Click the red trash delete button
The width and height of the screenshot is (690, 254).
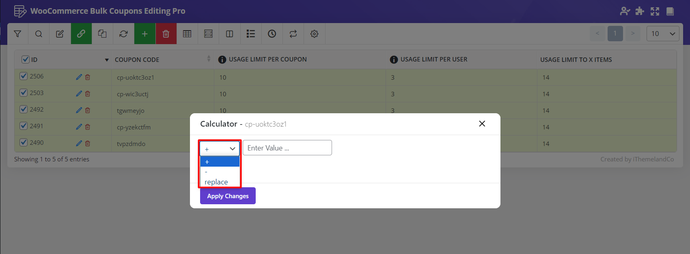coord(166,34)
